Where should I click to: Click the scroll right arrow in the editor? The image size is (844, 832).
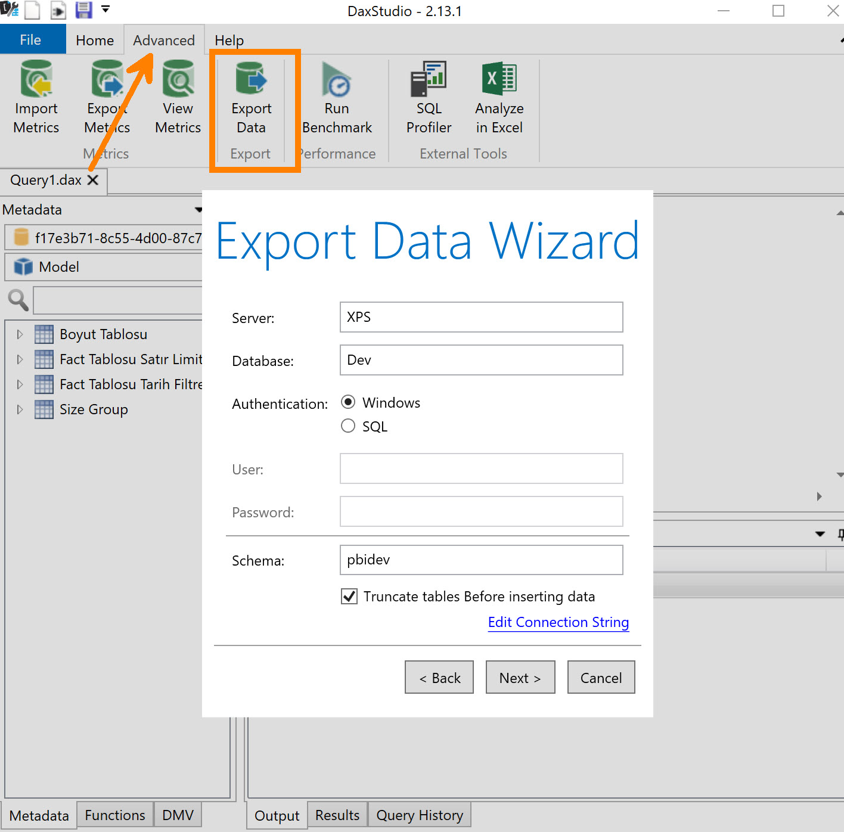click(x=820, y=496)
